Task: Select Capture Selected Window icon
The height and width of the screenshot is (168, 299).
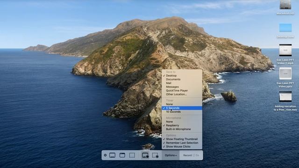Action: [x=122, y=155]
